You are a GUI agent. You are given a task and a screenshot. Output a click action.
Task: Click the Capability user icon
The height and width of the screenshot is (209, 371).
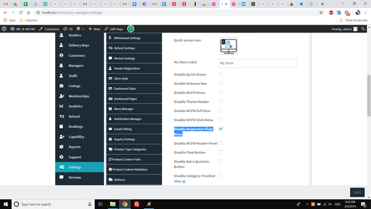[x=62, y=137]
